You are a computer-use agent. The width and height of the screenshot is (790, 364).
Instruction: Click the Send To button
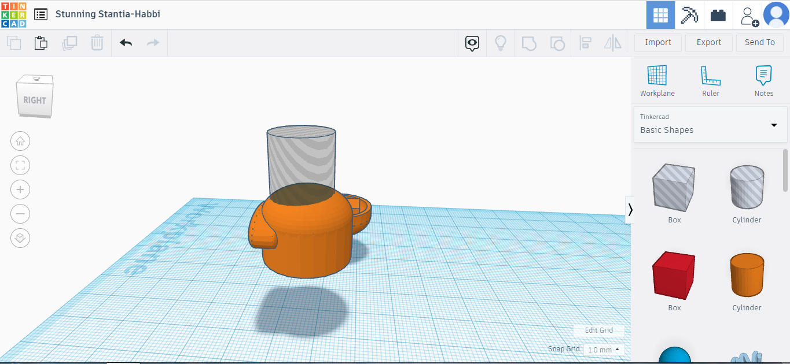click(760, 42)
